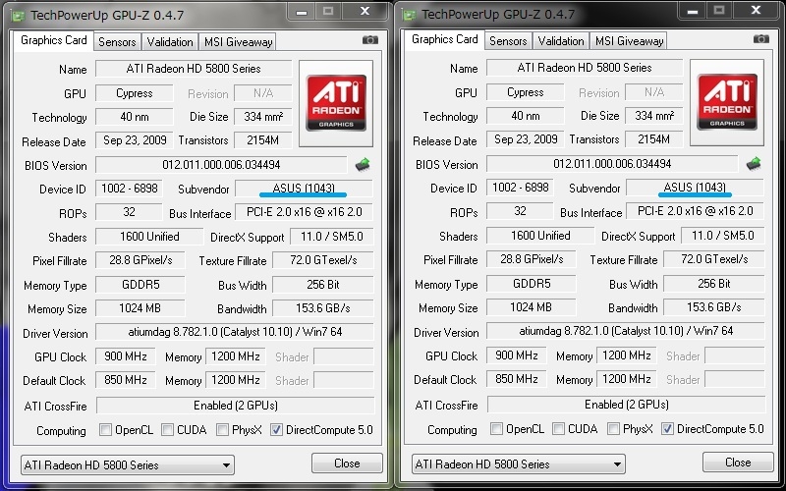Click Die Size 334 mm² in left window
Image resolution: width=786 pixels, height=491 pixels.
tap(262, 117)
